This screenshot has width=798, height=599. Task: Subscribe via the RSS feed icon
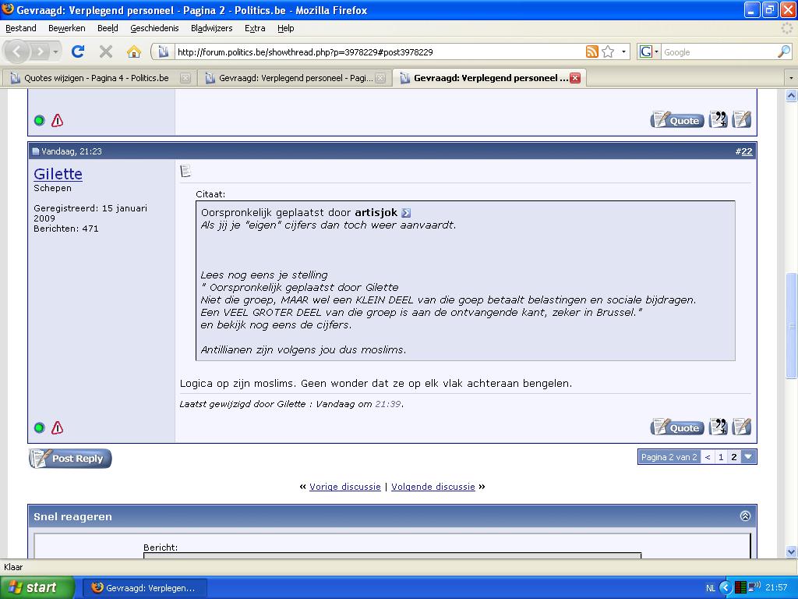(592, 52)
